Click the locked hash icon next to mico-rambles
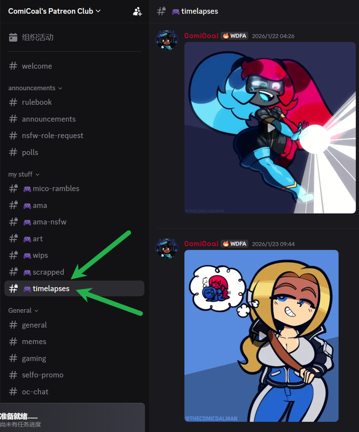Viewport: 359px width, 432px height. (13, 188)
